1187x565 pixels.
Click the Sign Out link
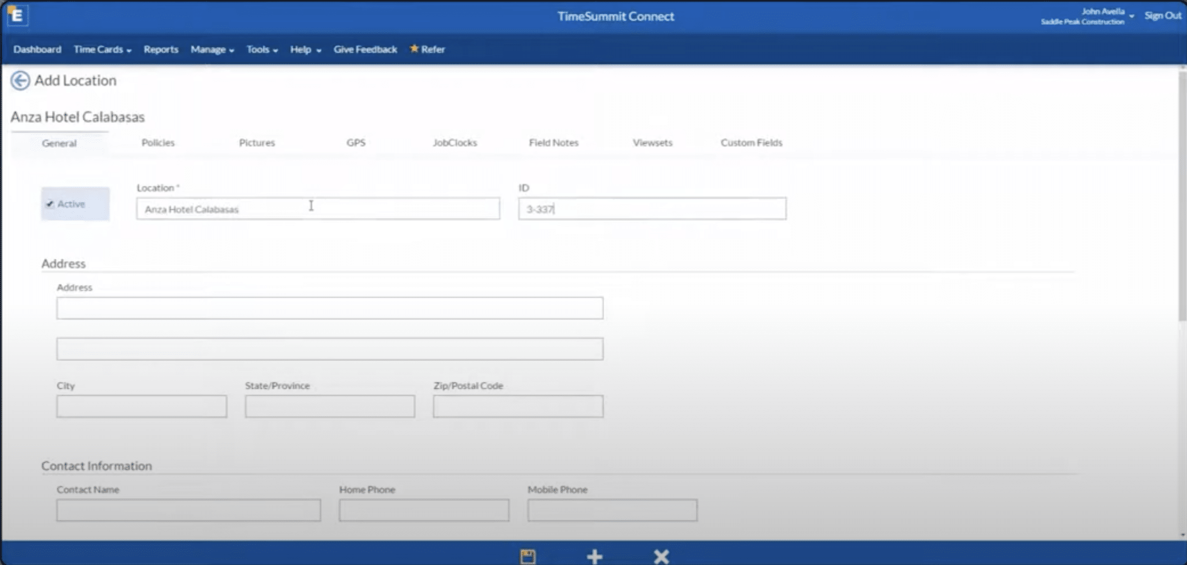click(1163, 15)
